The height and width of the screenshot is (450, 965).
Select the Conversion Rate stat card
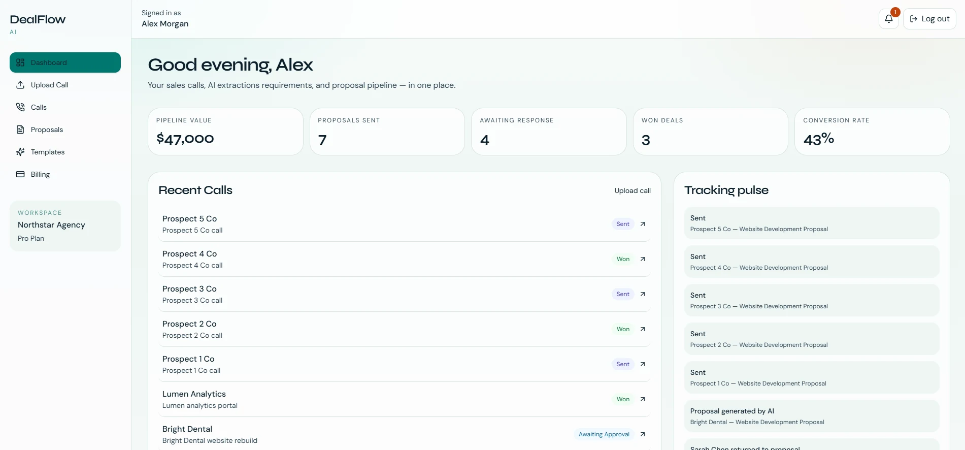click(x=872, y=132)
